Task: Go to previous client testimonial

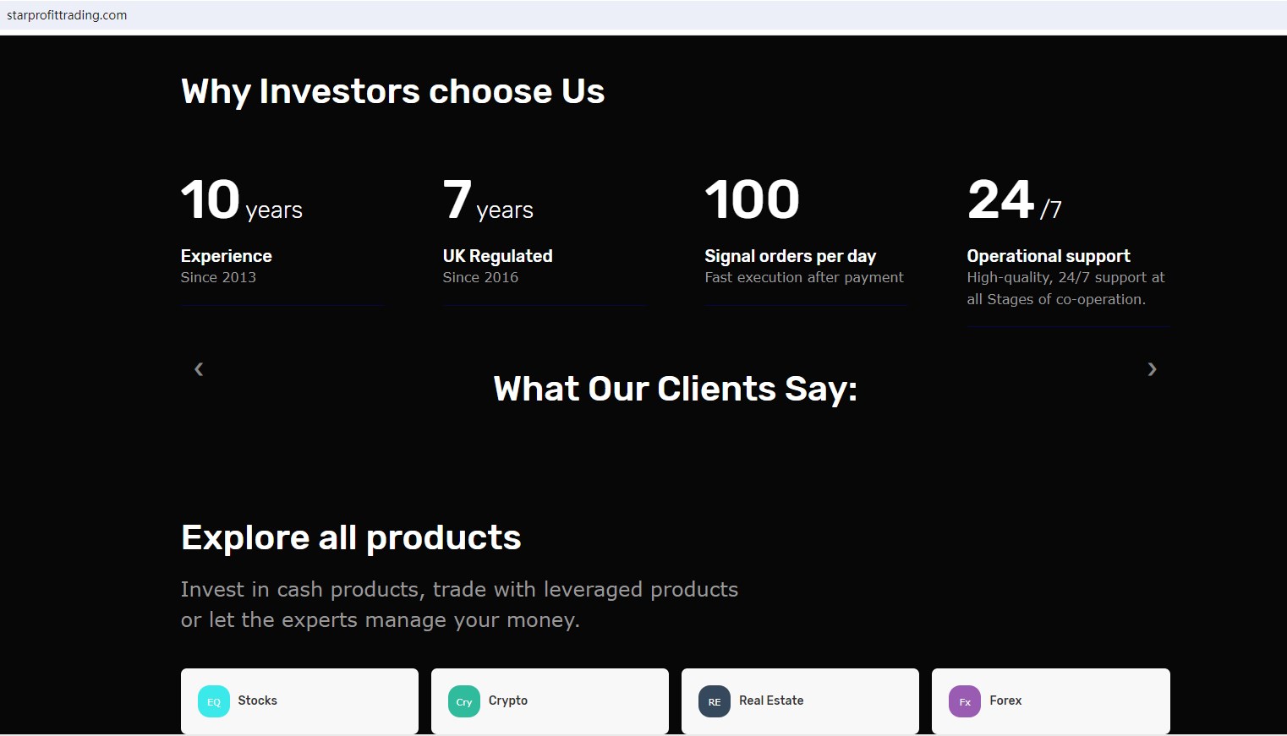Action: coord(199,369)
